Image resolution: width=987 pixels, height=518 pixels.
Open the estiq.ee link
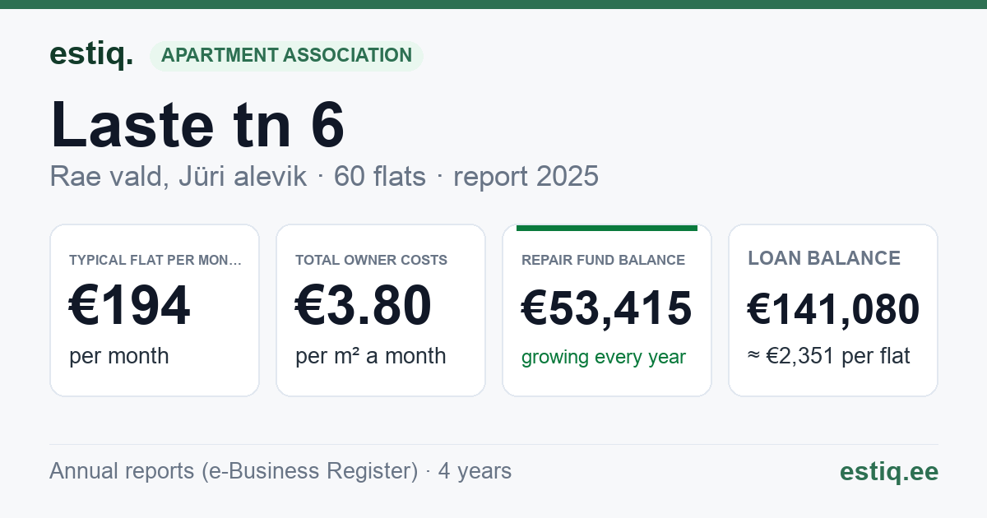click(x=889, y=472)
